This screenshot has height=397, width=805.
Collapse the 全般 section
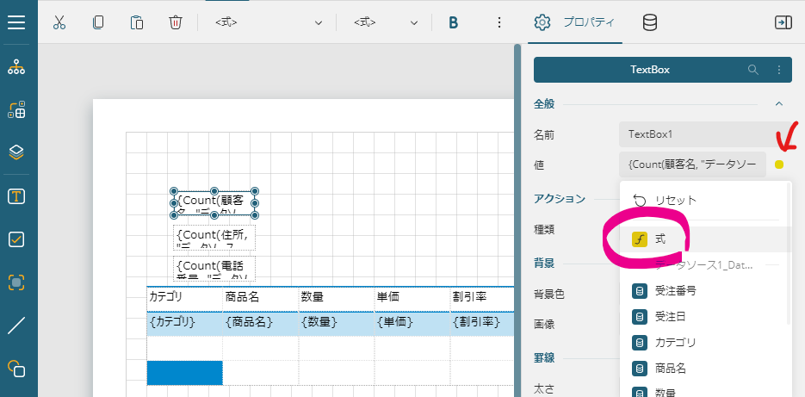pyautogui.click(x=779, y=104)
